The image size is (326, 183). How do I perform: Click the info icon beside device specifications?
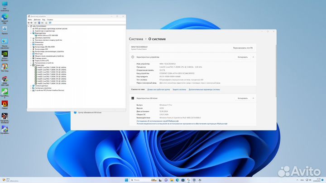click(x=133, y=57)
